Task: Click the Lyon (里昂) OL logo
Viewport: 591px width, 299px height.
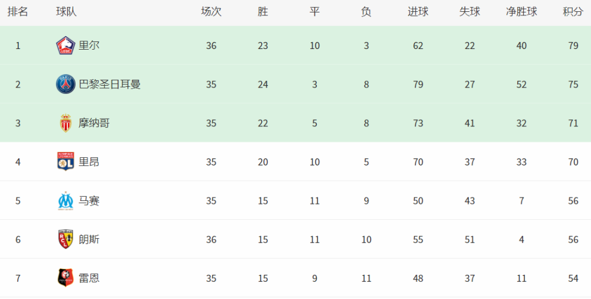Action: pos(66,161)
